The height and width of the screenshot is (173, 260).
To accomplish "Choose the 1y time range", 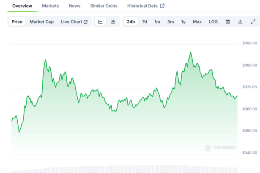I will [183, 22].
